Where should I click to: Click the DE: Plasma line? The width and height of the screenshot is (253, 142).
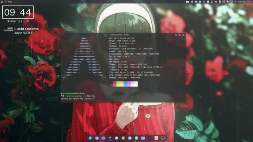[119, 56]
